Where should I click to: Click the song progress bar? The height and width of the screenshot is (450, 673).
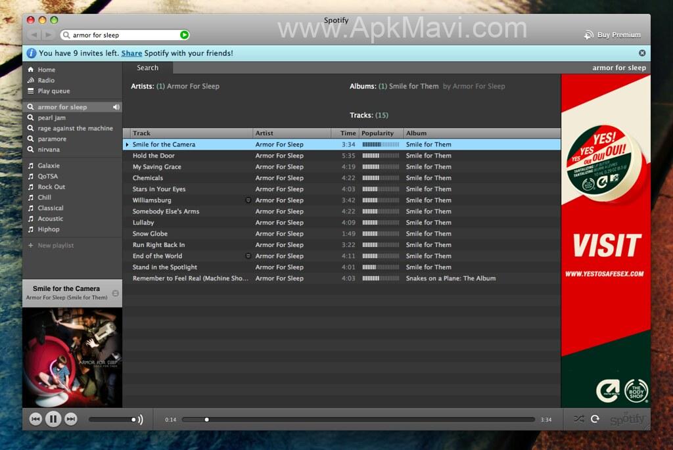click(358, 419)
